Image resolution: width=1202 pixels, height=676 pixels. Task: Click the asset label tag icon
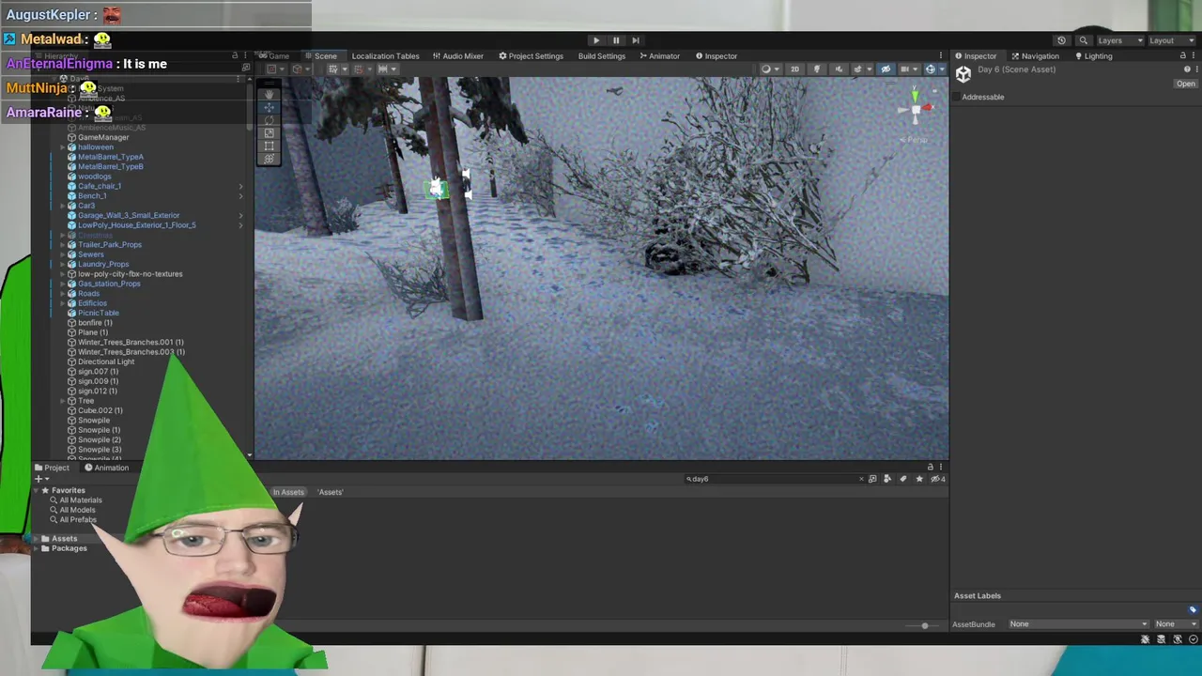click(x=1193, y=609)
